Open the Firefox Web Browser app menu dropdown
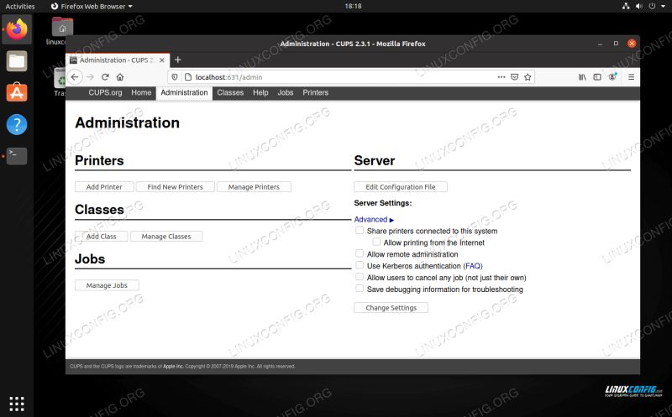Image resolution: width=672 pixels, height=417 pixels. [x=92, y=7]
